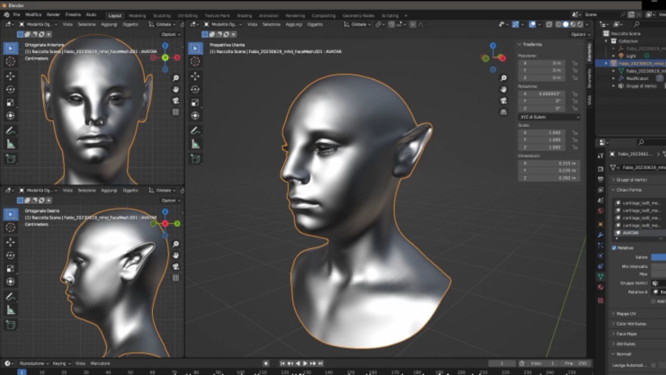
Task: Open the Opzioni button in main viewport
Action: pos(579,34)
